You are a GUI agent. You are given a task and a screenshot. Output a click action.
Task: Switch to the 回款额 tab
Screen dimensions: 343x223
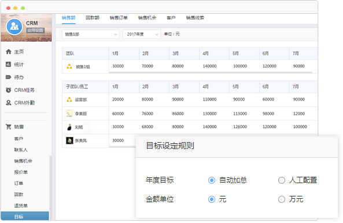[93, 18]
